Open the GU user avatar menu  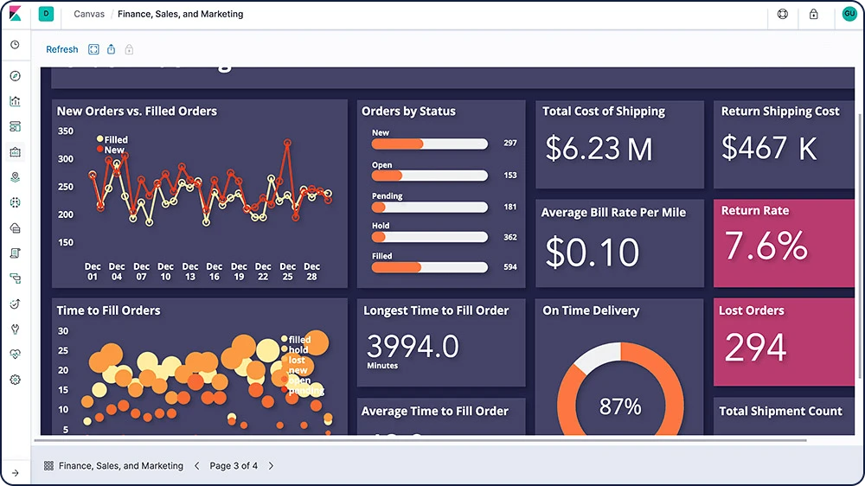point(849,14)
